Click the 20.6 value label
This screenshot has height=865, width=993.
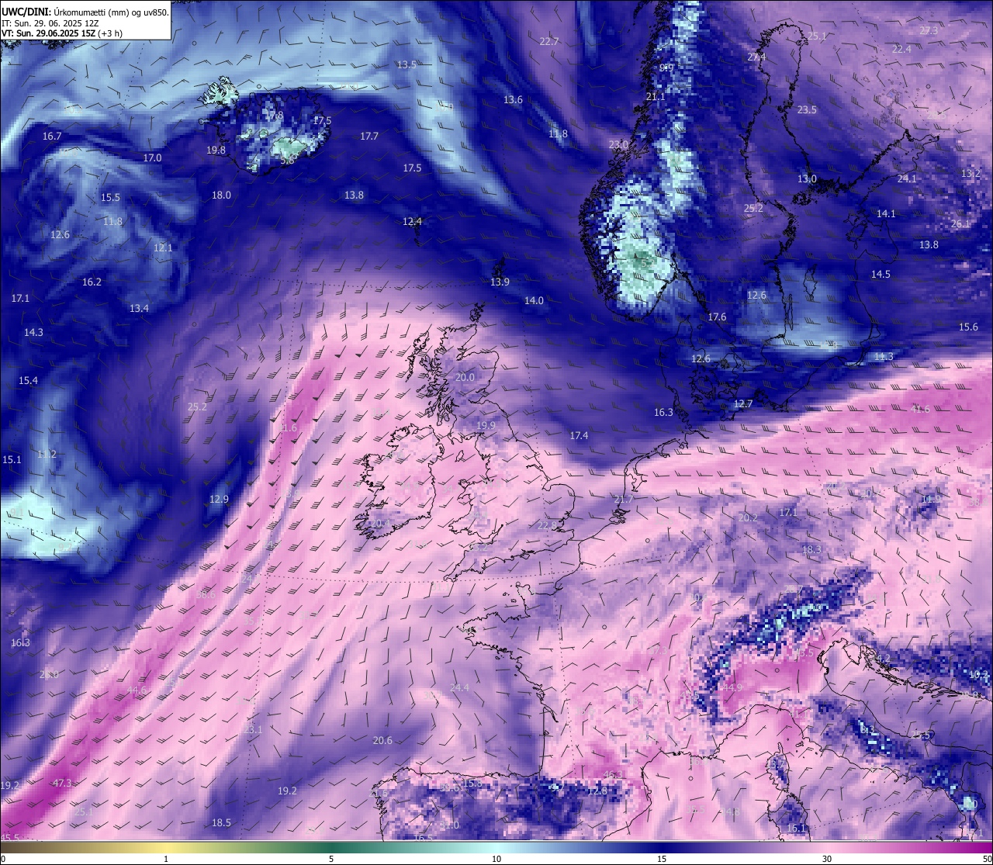pyautogui.click(x=382, y=741)
